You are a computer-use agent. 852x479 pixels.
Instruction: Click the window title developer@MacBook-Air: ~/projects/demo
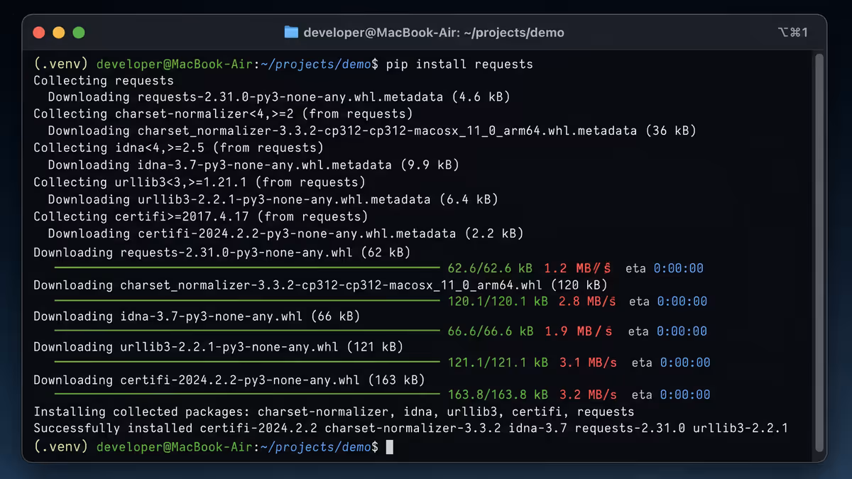pos(434,32)
